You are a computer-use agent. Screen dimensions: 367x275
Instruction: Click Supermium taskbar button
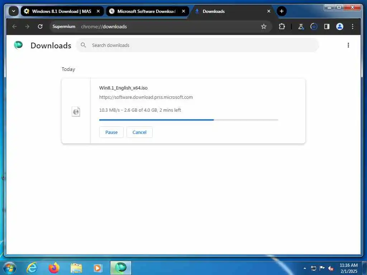(121, 268)
